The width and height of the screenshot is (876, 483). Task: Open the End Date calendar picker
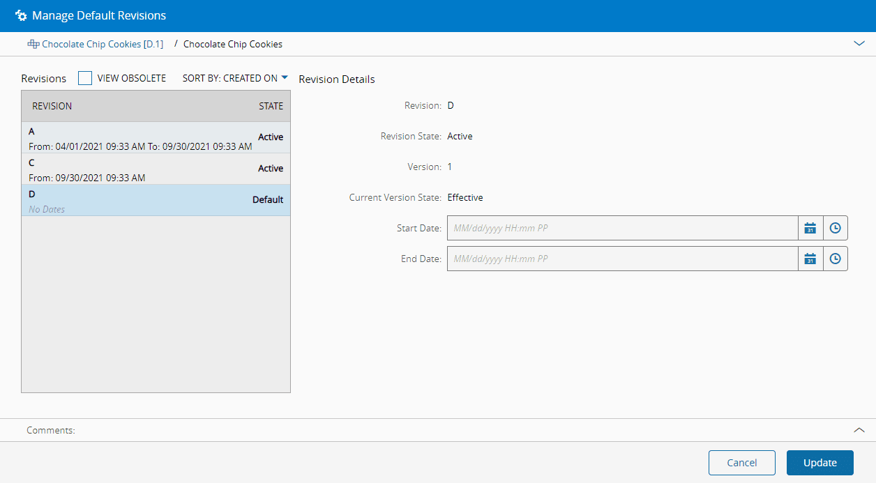pos(810,259)
